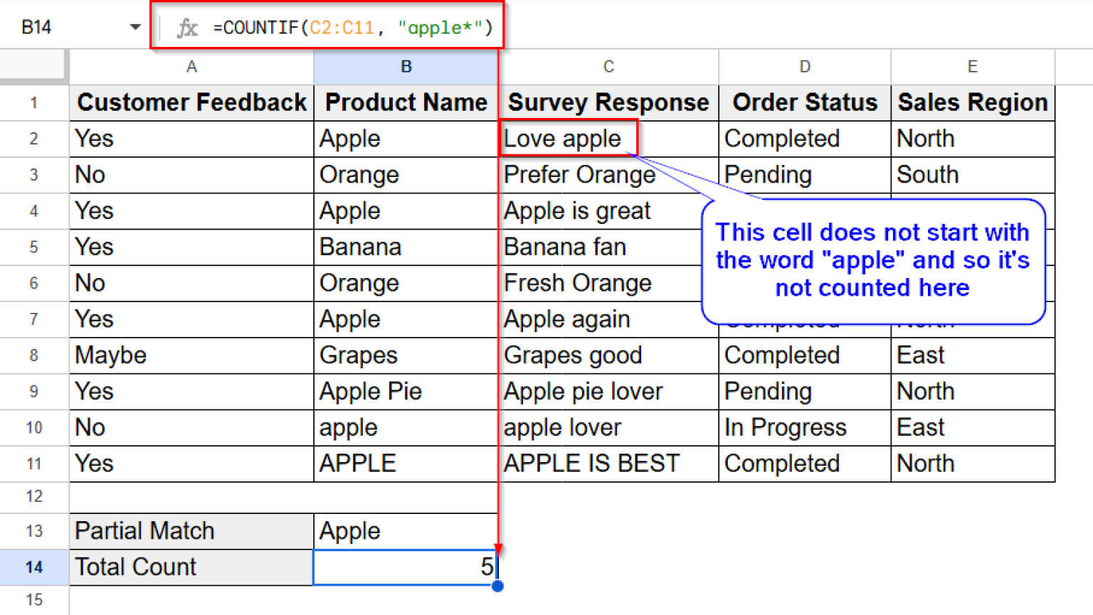Click the row 1 header

click(x=33, y=102)
